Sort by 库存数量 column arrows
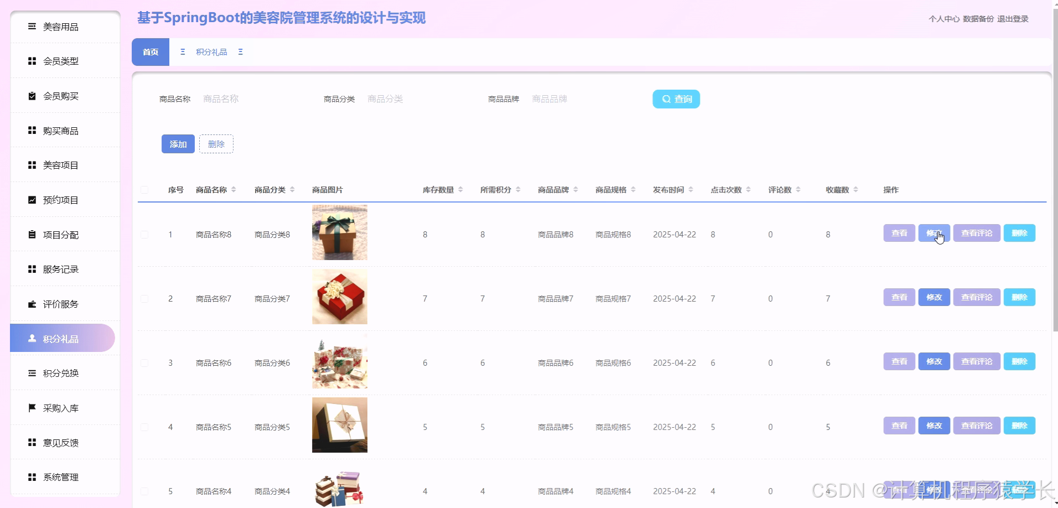This screenshot has width=1058, height=508. pos(460,190)
